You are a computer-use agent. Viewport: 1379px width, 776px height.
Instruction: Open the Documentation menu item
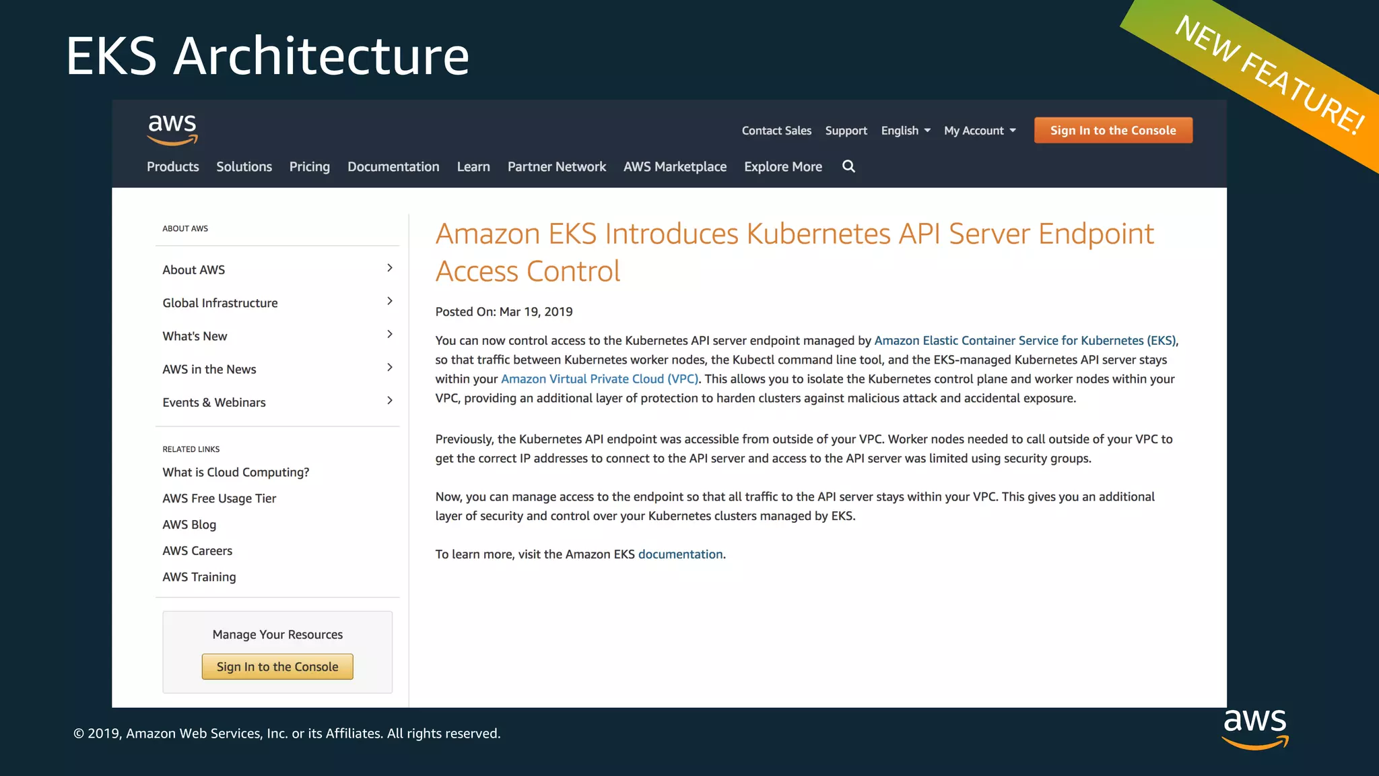click(393, 166)
